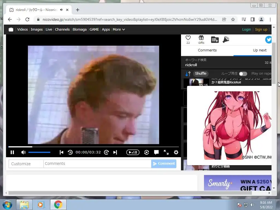Submit with the Comment button

(164, 164)
